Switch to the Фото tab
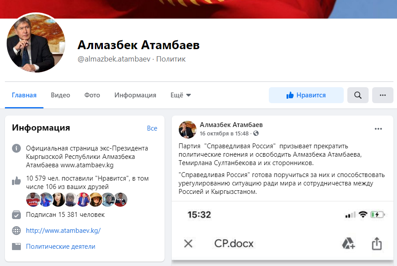Image resolution: width=397 pixels, height=266 pixels. point(92,95)
